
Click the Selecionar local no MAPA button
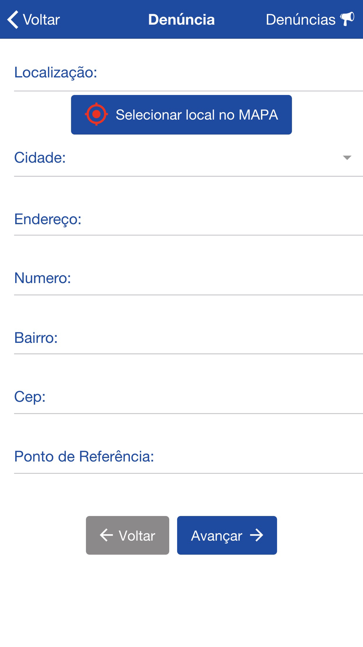[x=181, y=115]
